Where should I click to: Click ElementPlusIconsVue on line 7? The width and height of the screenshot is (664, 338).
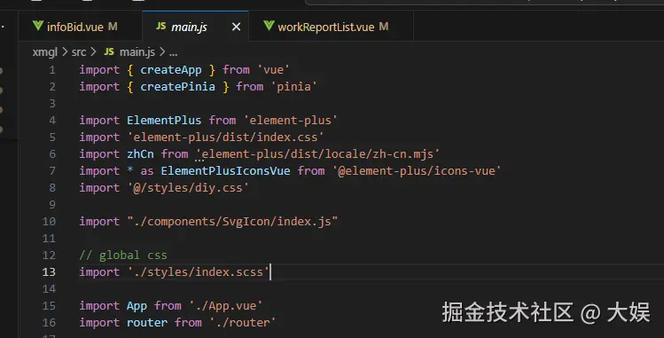(x=226, y=170)
